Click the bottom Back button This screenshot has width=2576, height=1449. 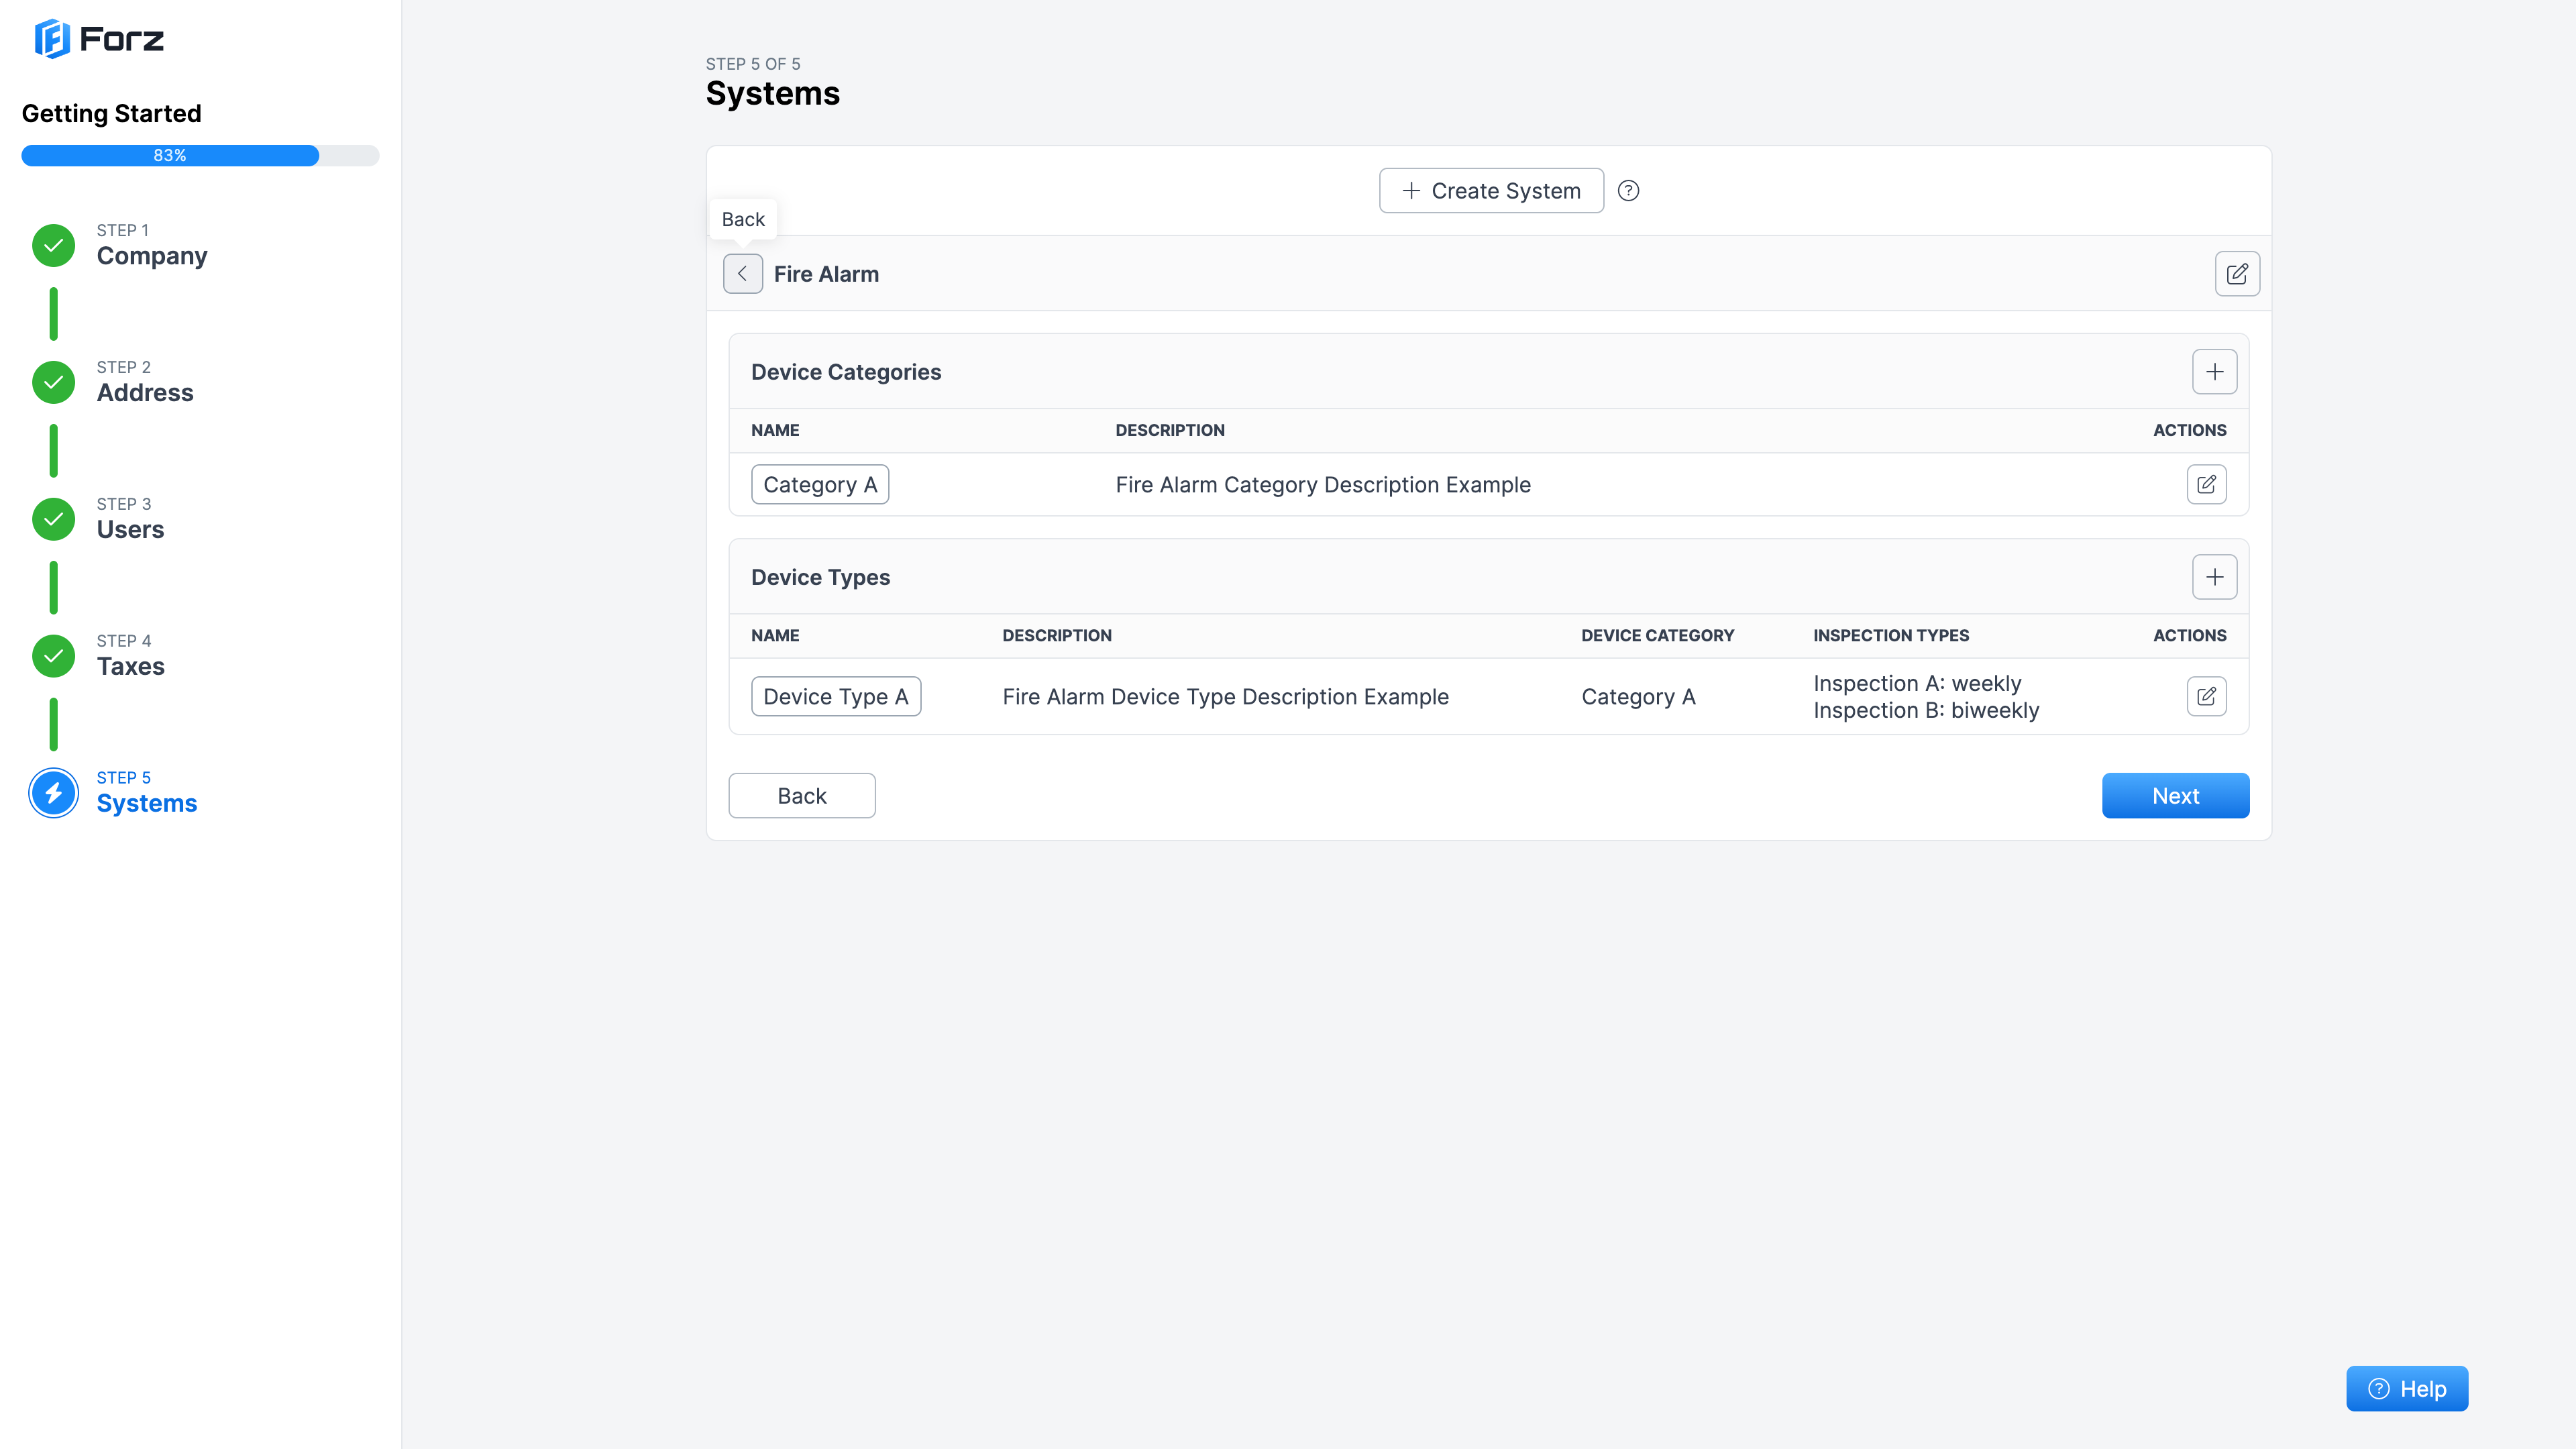click(802, 796)
